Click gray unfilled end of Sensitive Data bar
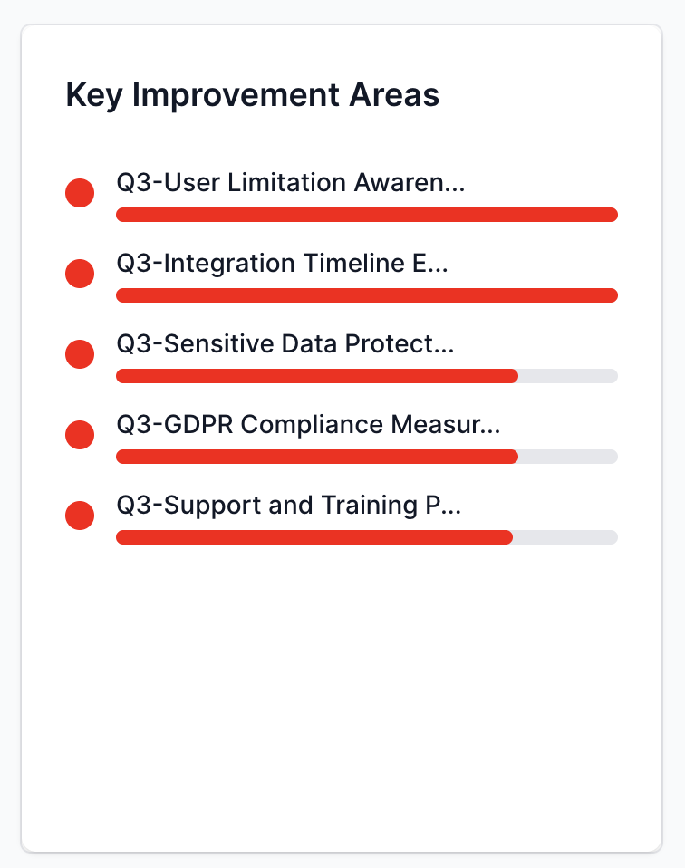Image resolution: width=685 pixels, height=868 pixels. pyautogui.click(x=568, y=376)
